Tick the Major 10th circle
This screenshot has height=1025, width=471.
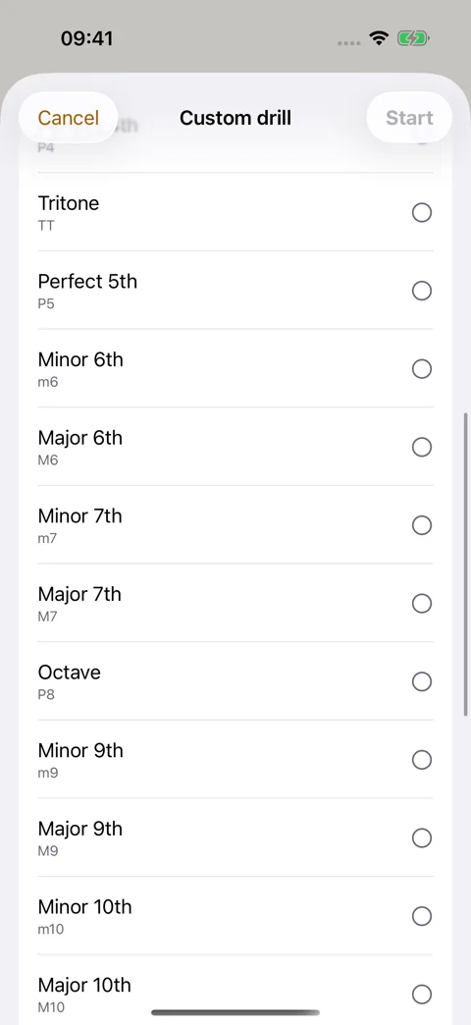click(422, 995)
